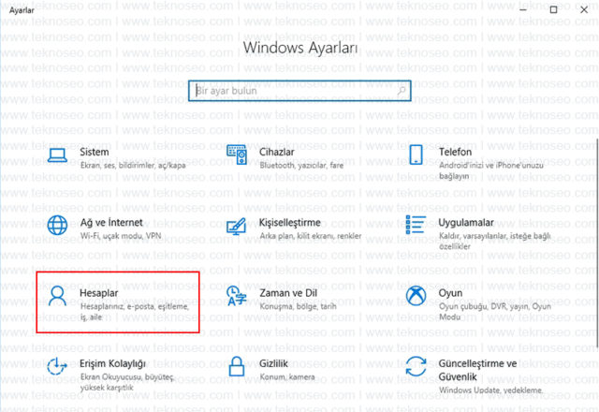Click the Güncelleştirme ve Güvenlik refresh arrows icon

pos(416,366)
